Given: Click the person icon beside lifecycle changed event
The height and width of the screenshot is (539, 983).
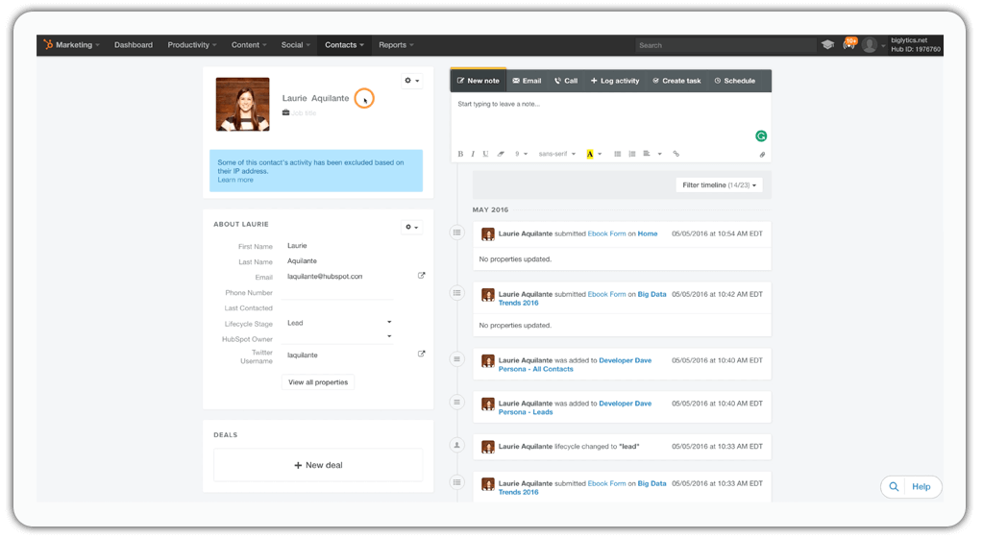Looking at the screenshot, I should coord(457,446).
